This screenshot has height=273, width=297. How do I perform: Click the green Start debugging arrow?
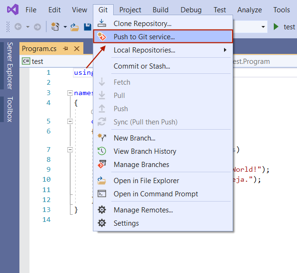tap(276, 26)
